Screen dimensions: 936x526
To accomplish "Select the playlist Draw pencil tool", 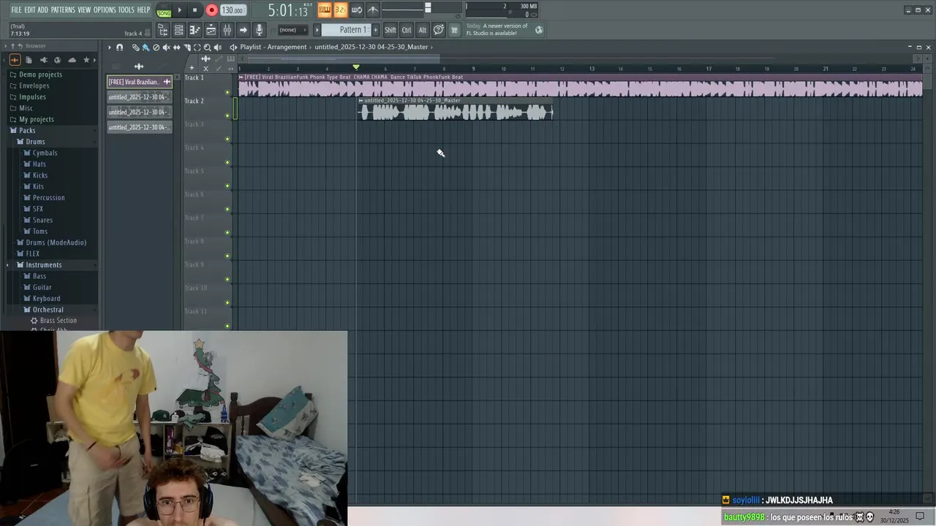I will point(135,47).
